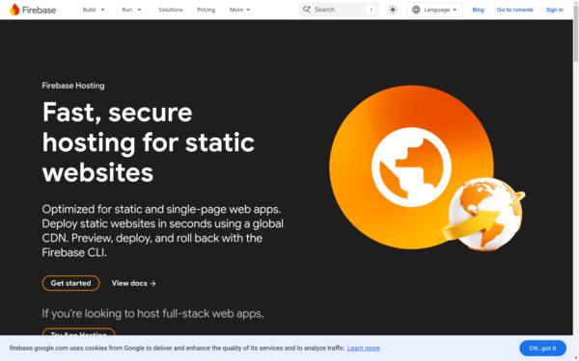Click the globe icon in Language button

pyautogui.click(x=416, y=10)
